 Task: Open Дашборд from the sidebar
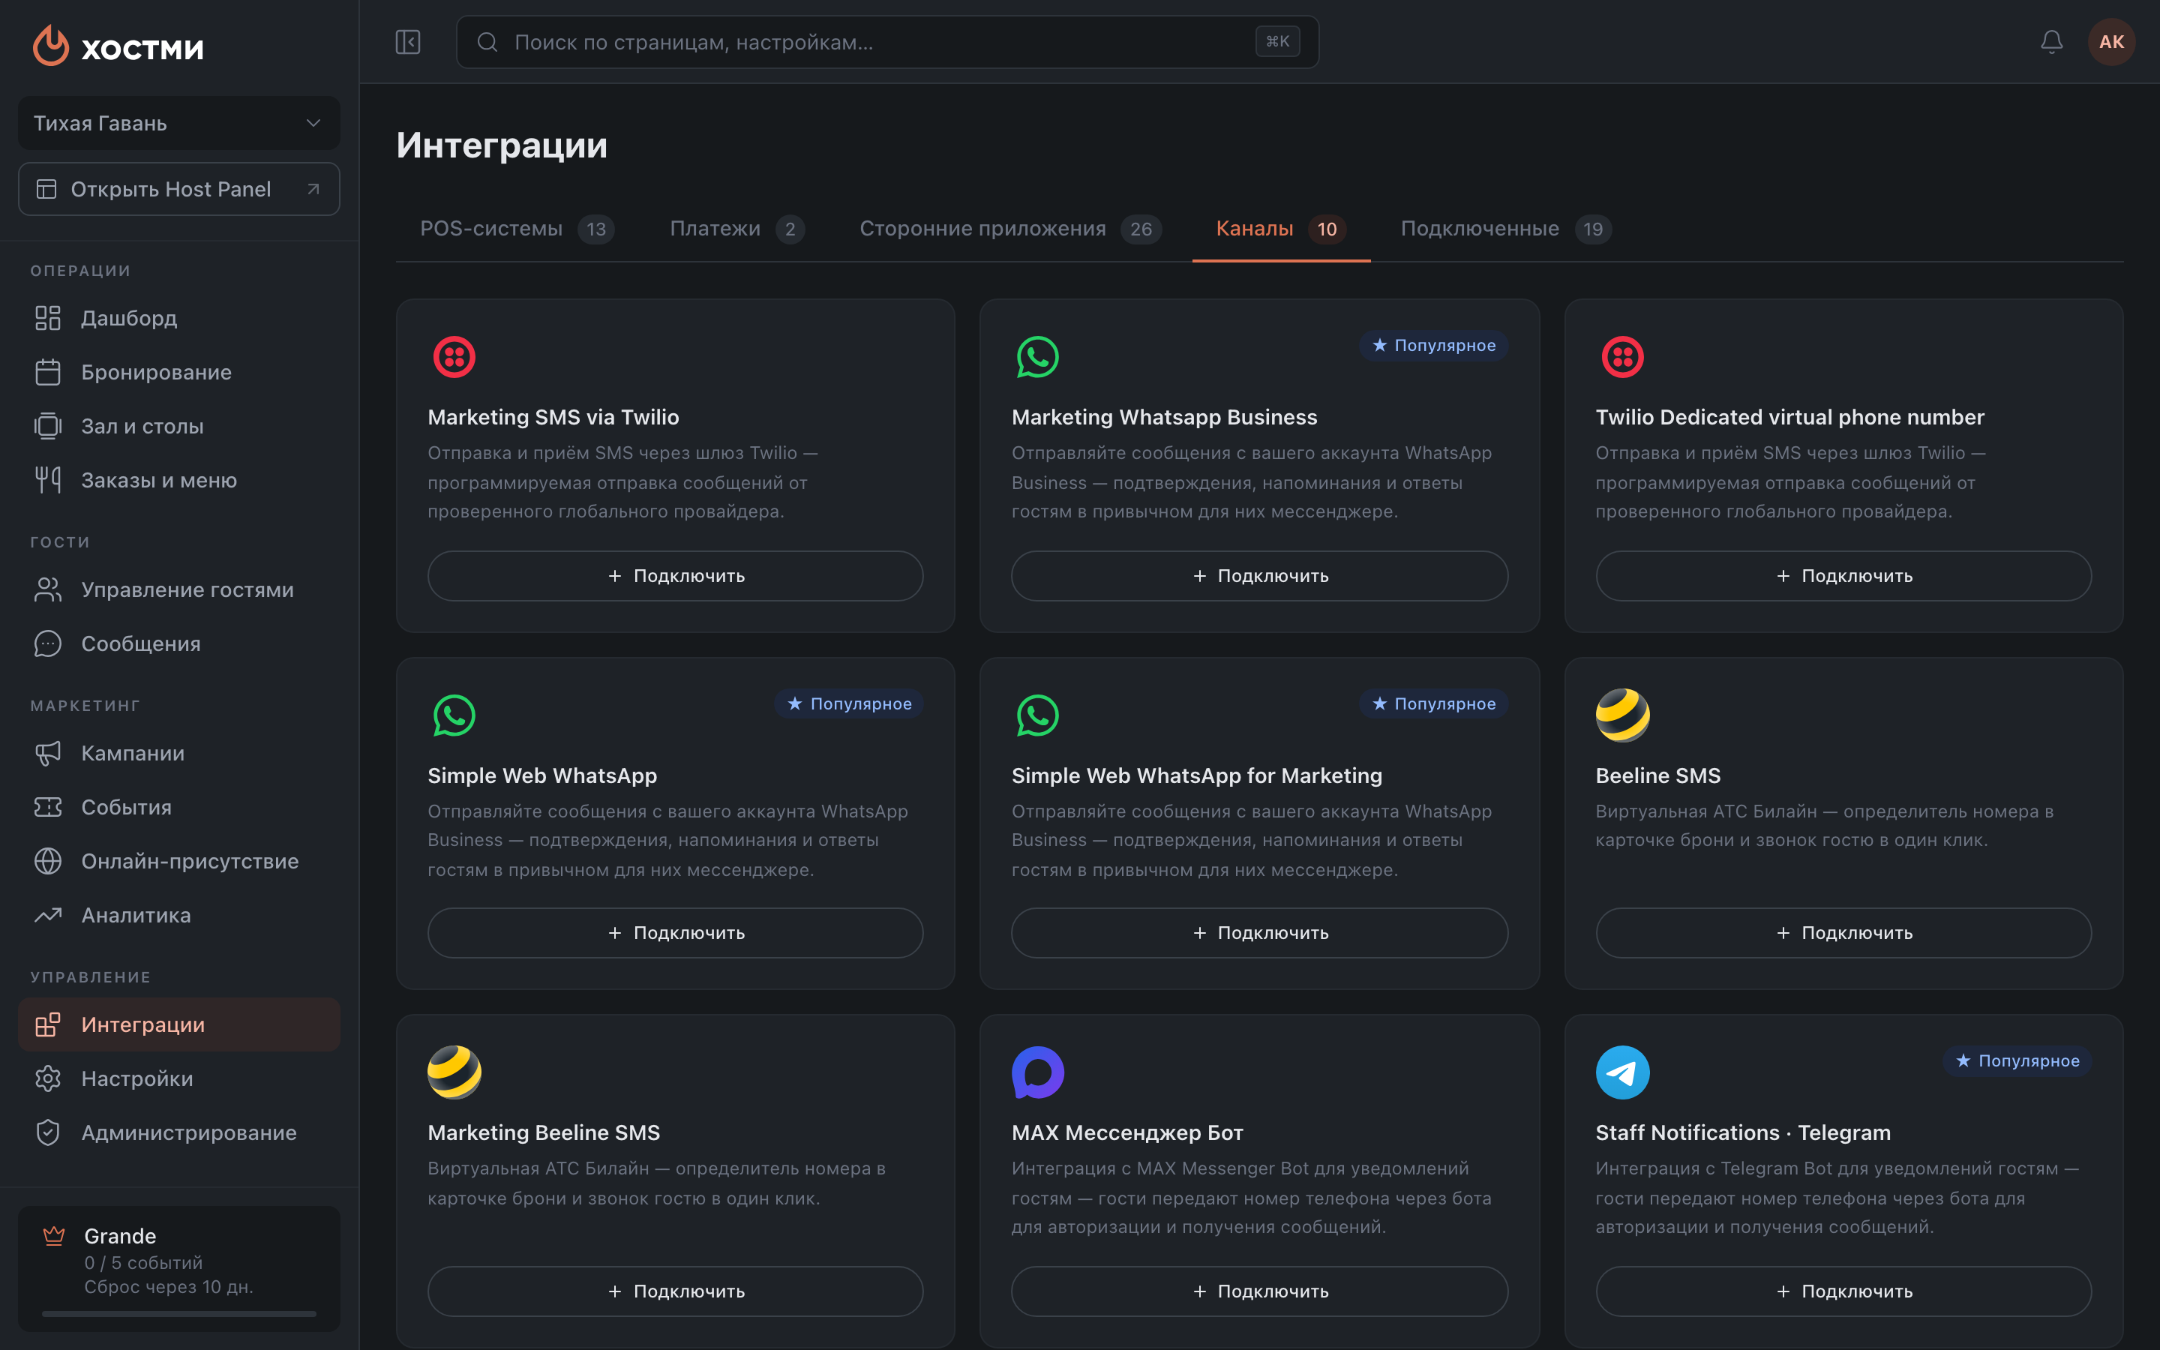pos(178,318)
